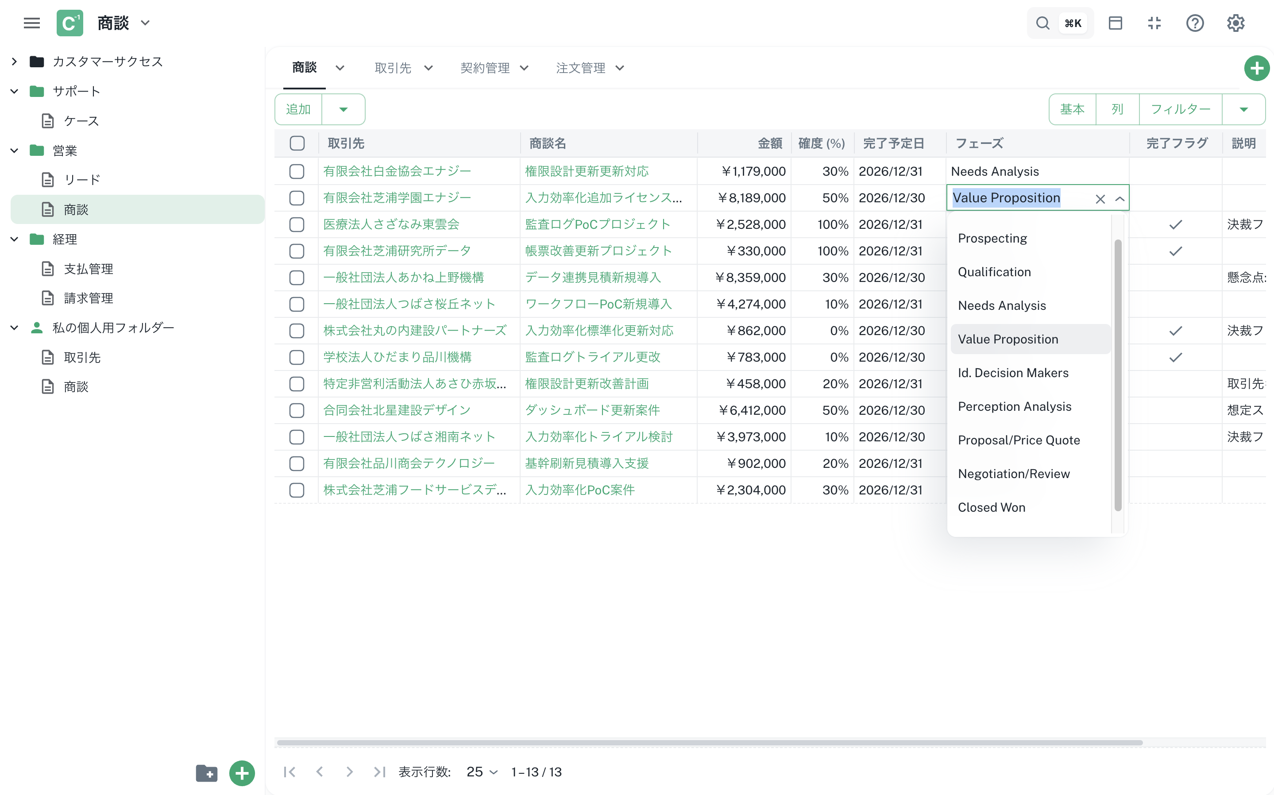The height and width of the screenshot is (795, 1274).
Task: Click the hamburger menu icon
Action: 31,23
